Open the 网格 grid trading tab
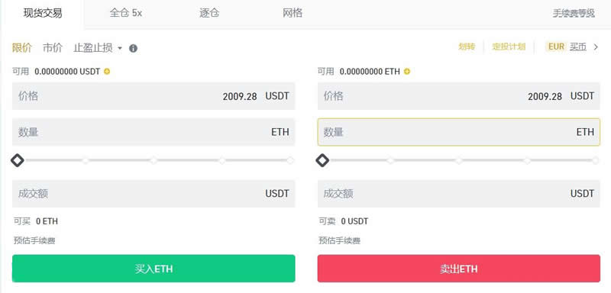Viewport: 611px width, 293px height. (x=293, y=13)
